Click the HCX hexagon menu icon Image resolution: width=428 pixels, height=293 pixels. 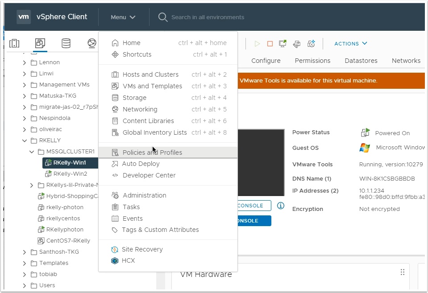point(115,261)
